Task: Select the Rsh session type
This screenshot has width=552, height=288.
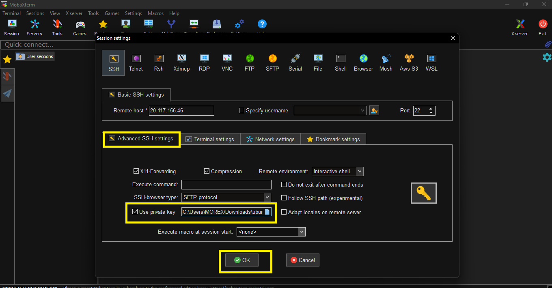Action: point(159,63)
